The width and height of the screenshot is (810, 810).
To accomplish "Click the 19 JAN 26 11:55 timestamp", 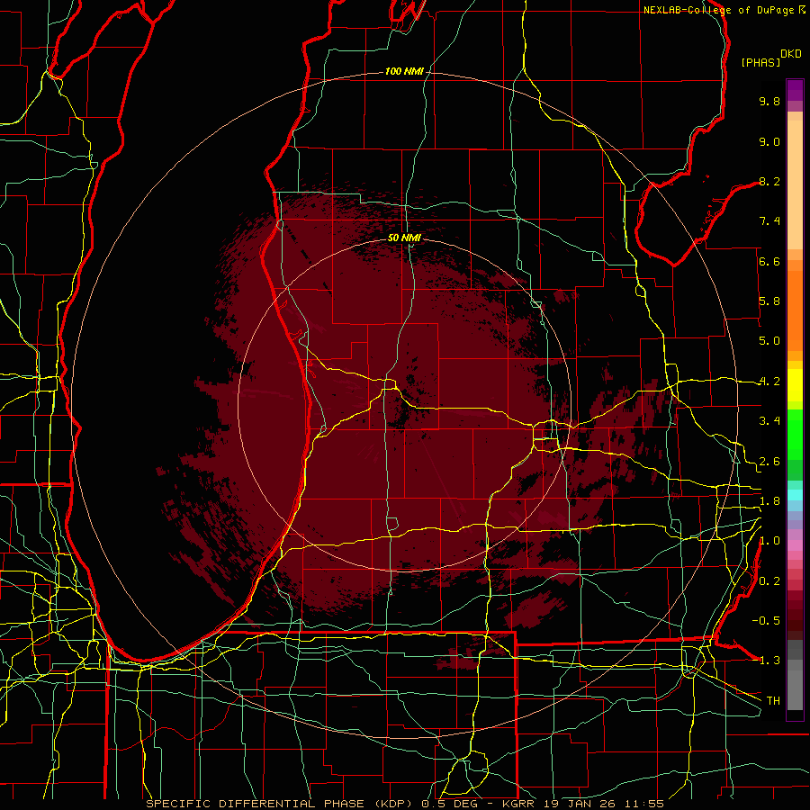I will click(x=603, y=804).
